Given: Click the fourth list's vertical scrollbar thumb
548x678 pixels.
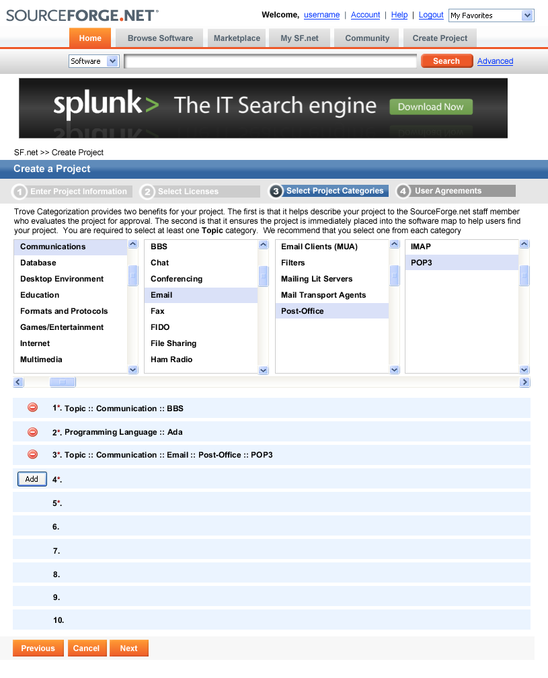Looking at the screenshot, I should [x=524, y=276].
